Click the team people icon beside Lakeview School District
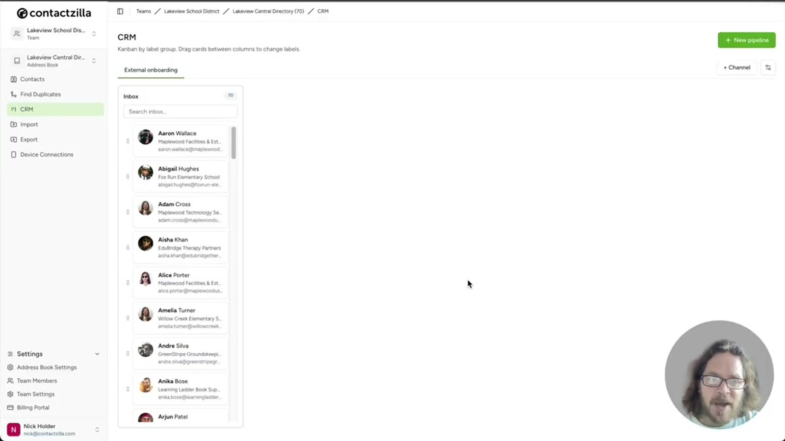785x441 pixels. pos(17,34)
